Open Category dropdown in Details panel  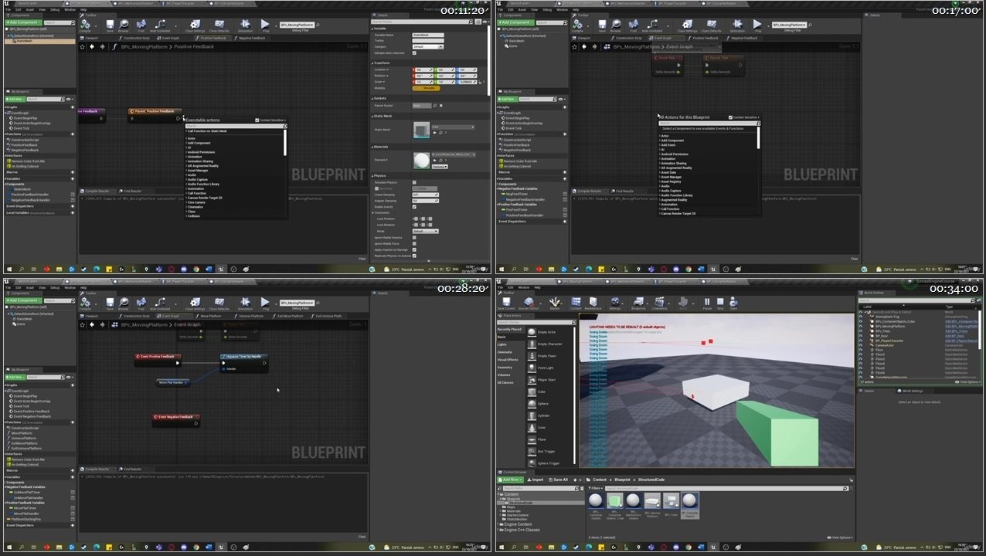[x=428, y=46]
